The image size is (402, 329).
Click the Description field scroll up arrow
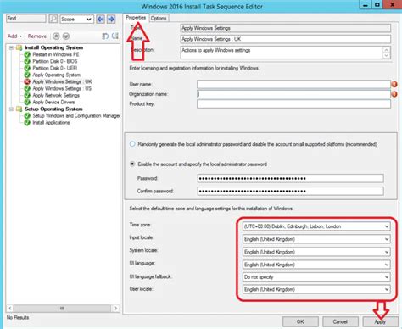[x=386, y=50]
